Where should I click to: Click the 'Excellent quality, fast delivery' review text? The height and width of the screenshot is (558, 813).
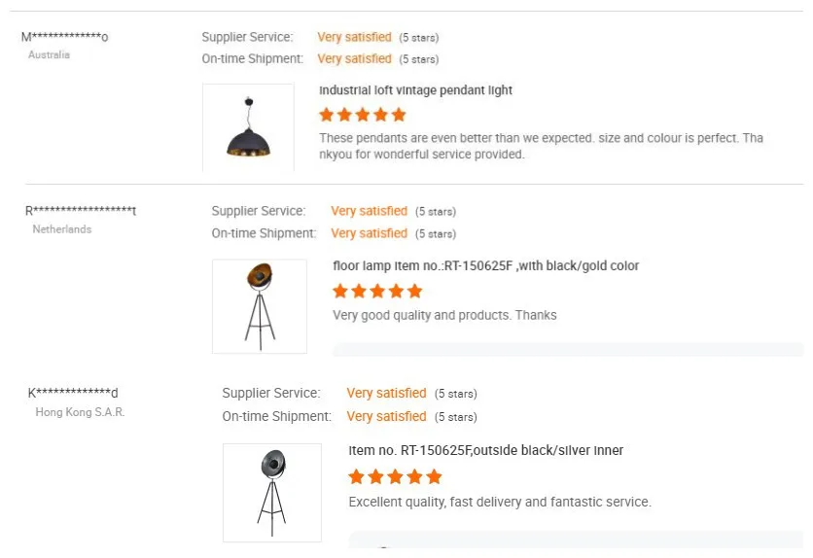tap(499, 502)
